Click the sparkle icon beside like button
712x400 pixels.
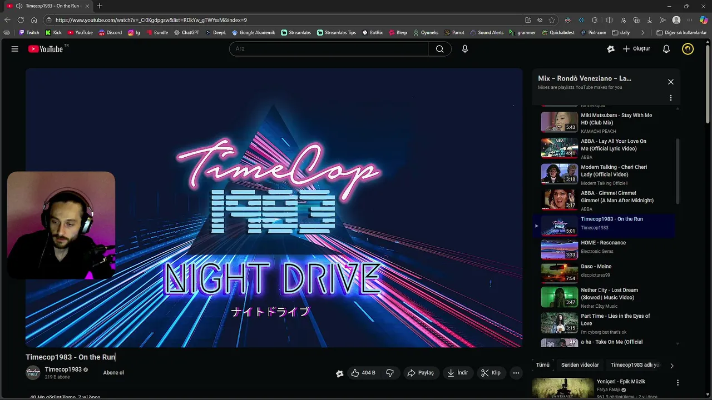pos(339,373)
